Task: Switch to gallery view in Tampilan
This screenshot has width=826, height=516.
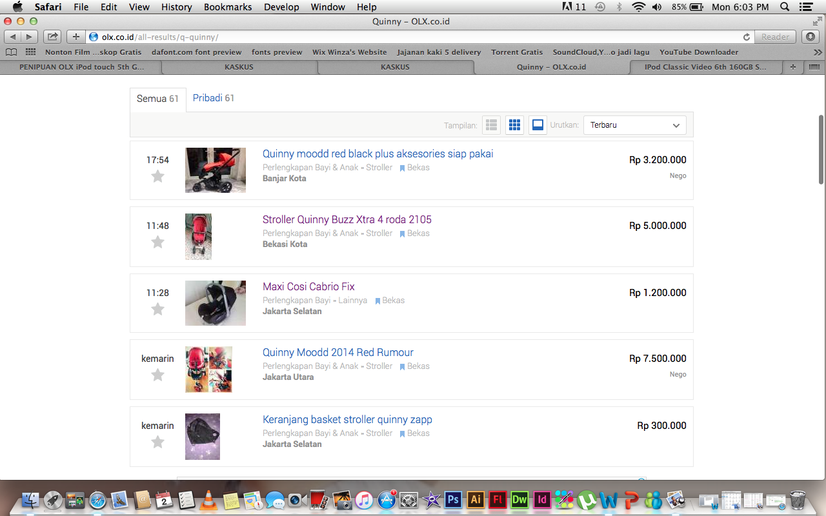Action: tap(538, 125)
